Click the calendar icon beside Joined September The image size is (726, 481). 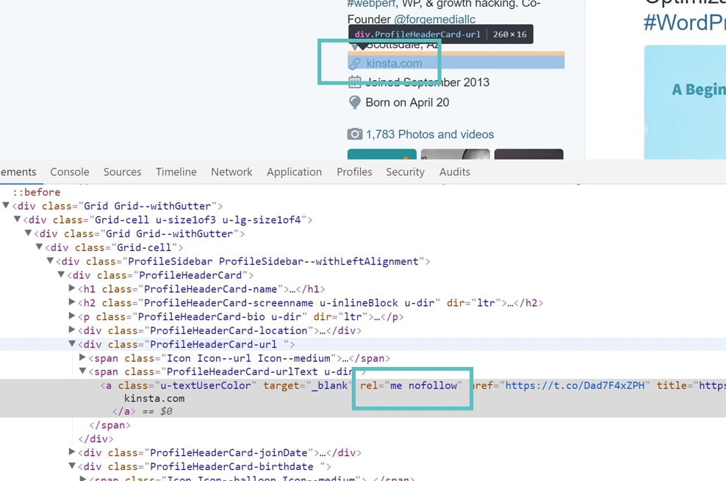coord(355,82)
